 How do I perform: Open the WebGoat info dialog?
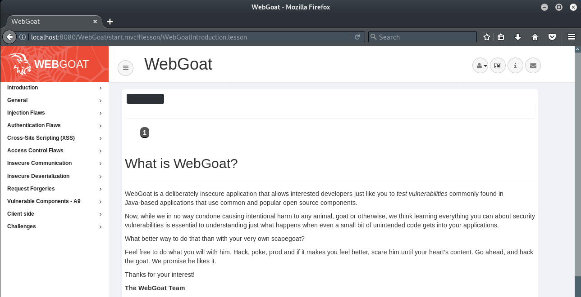[515, 65]
